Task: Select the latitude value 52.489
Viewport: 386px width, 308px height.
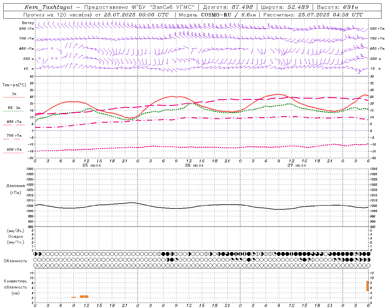Action: coord(298,7)
